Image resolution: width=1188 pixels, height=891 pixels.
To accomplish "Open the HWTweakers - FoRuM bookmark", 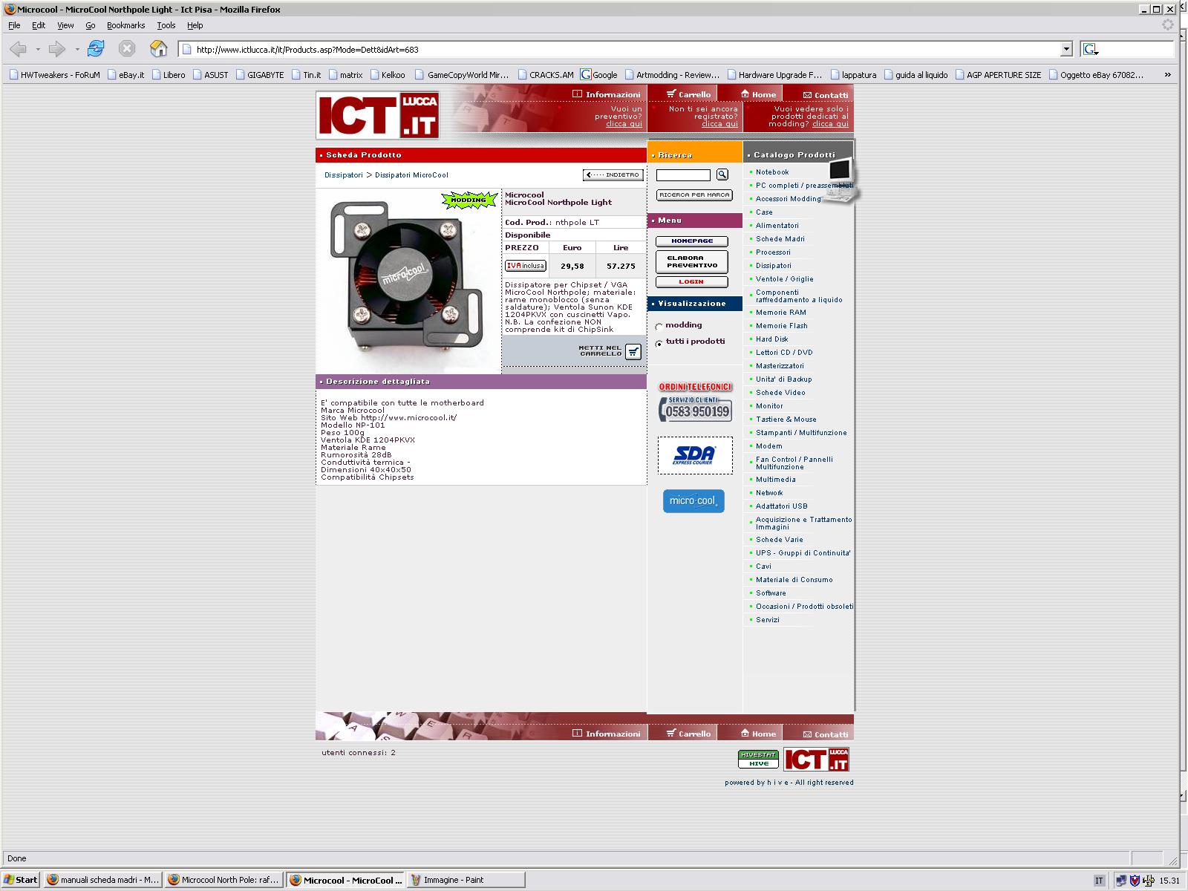I will [x=54, y=74].
